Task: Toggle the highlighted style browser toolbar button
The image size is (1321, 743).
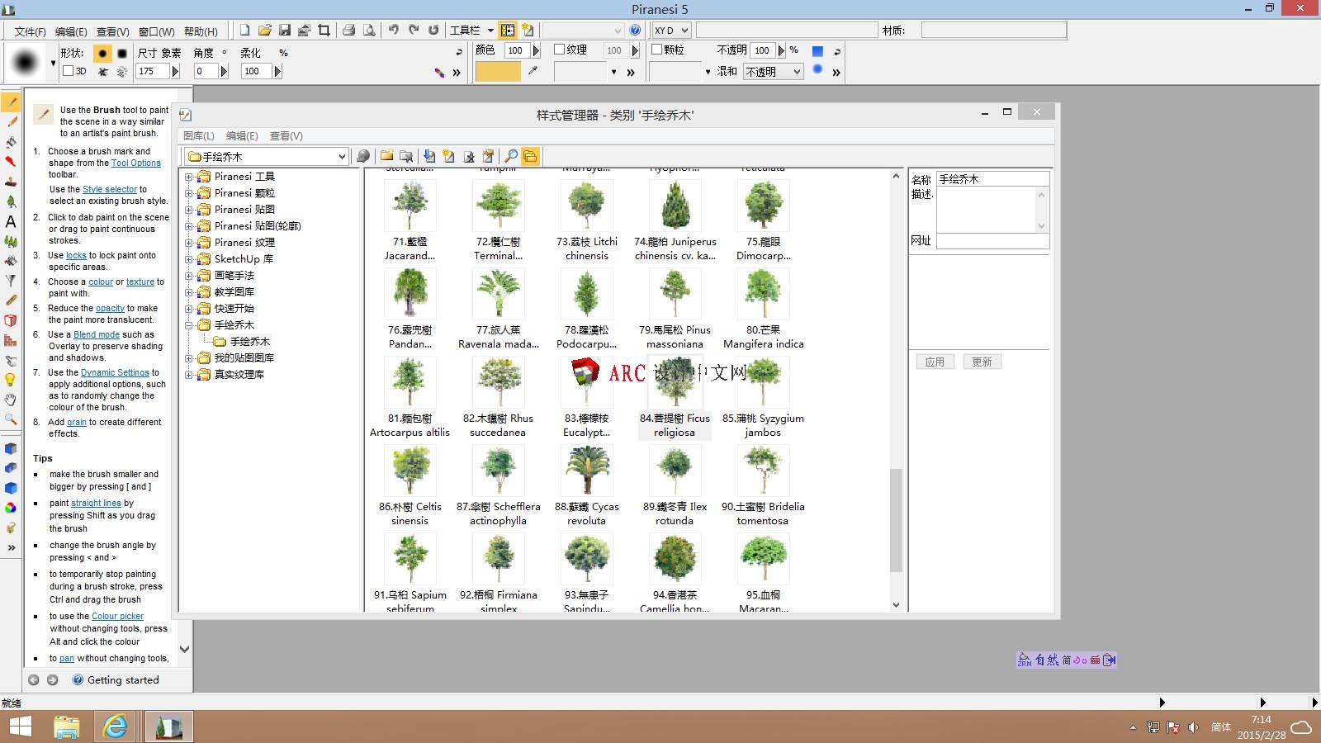Action: click(508, 30)
